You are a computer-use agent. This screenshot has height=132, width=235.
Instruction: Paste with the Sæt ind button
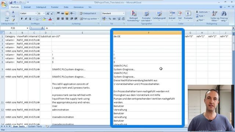(7, 16)
